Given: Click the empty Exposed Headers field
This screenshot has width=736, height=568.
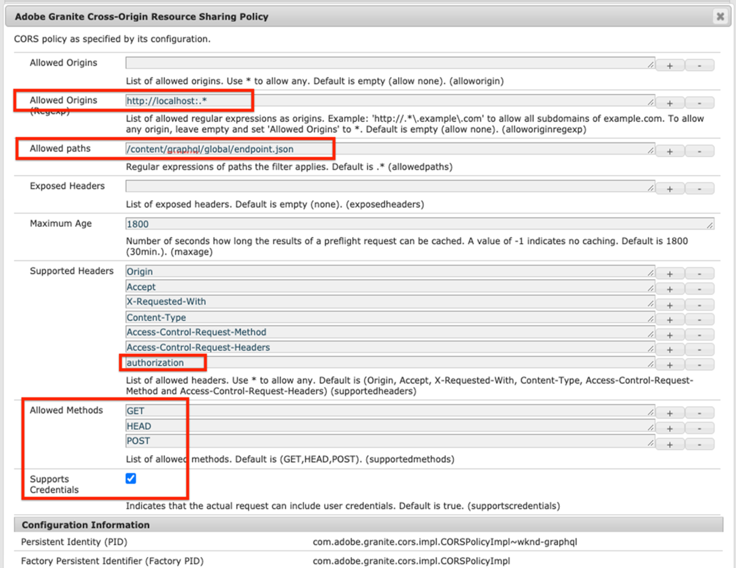Looking at the screenshot, I should coord(390,186).
